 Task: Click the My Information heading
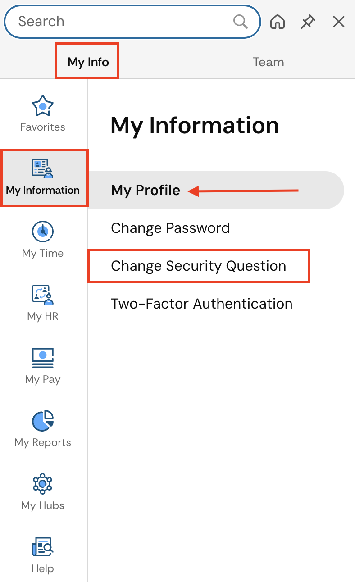pyautogui.click(x=195, y=125)
